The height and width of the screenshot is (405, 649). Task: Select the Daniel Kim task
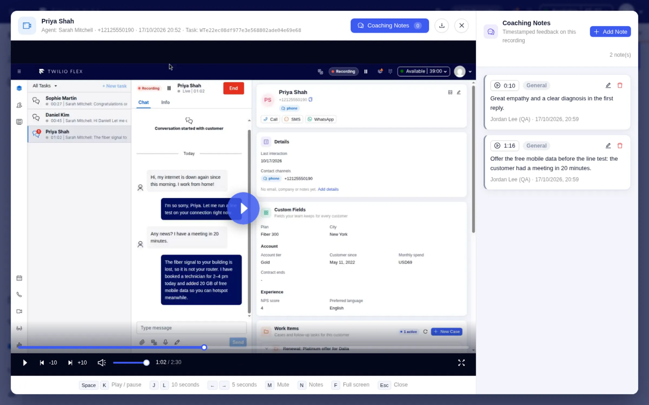[79, 117]
